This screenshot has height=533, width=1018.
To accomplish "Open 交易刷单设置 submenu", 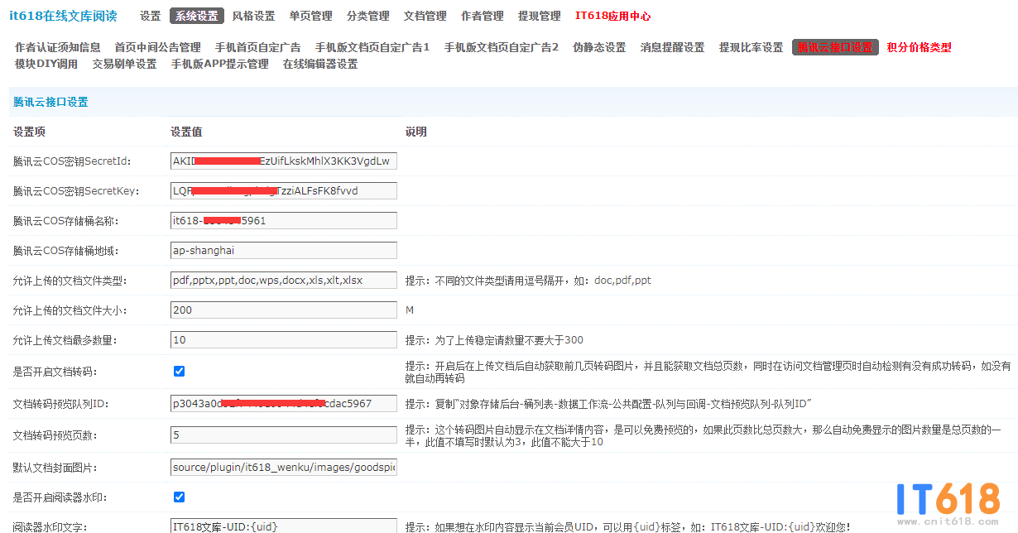I will click(x=124, y=64).
